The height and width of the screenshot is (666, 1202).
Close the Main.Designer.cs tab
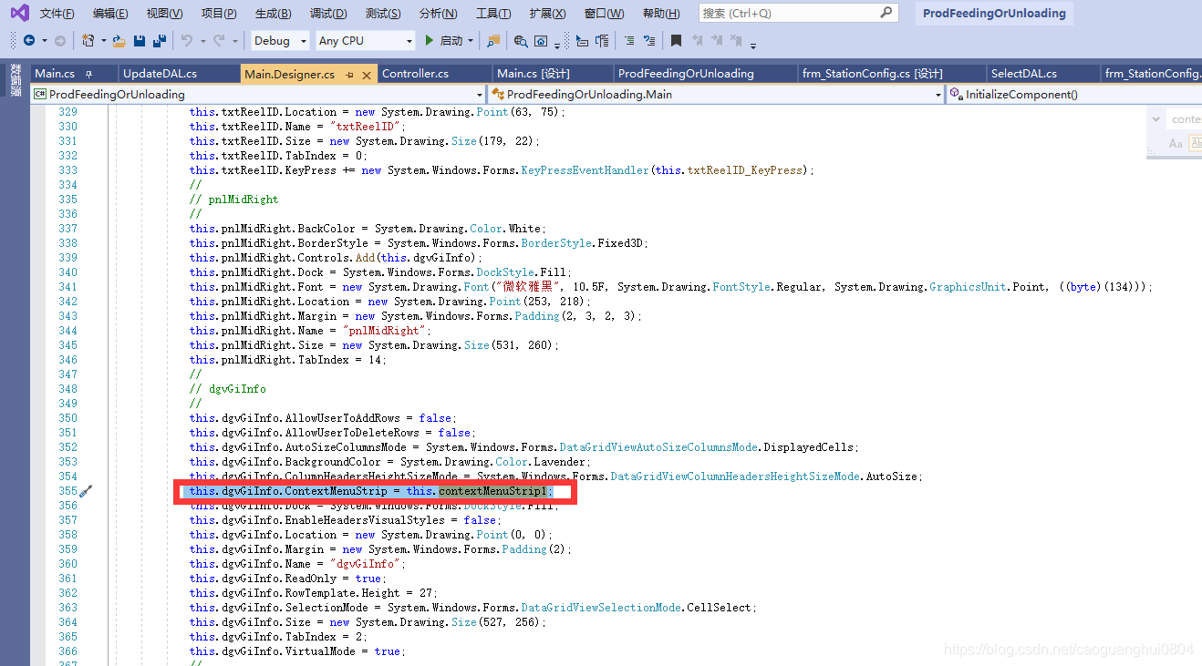pos(367,75)
